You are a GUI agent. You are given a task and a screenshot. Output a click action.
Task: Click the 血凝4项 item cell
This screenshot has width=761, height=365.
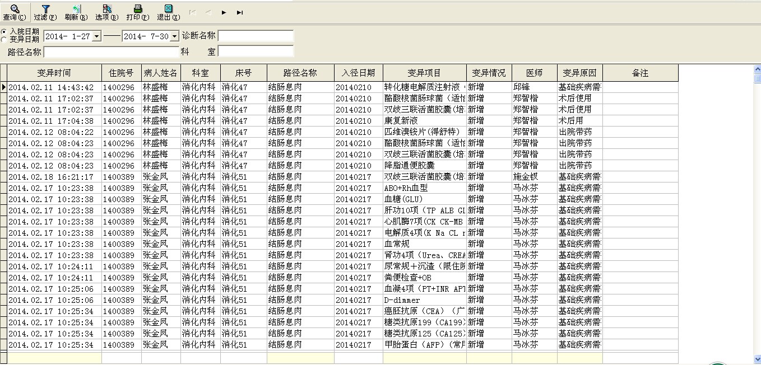click(425, 289)
